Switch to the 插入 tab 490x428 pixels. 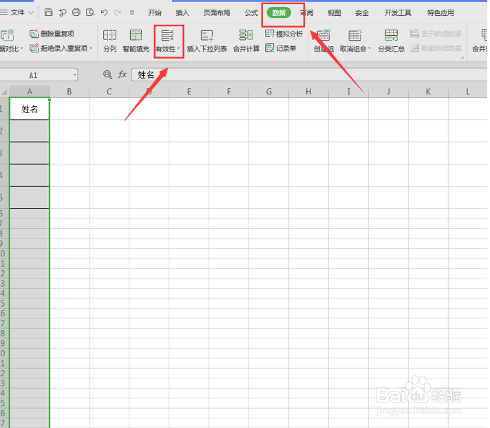tap(182, 13)
